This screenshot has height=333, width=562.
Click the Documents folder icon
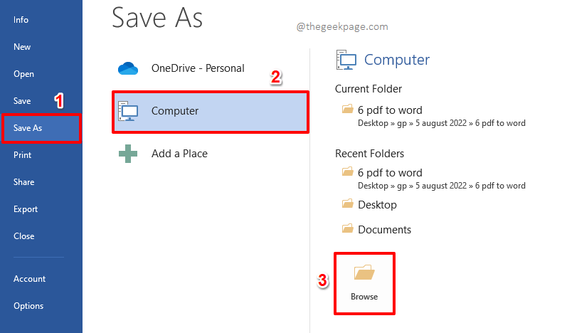coord(347,228)
